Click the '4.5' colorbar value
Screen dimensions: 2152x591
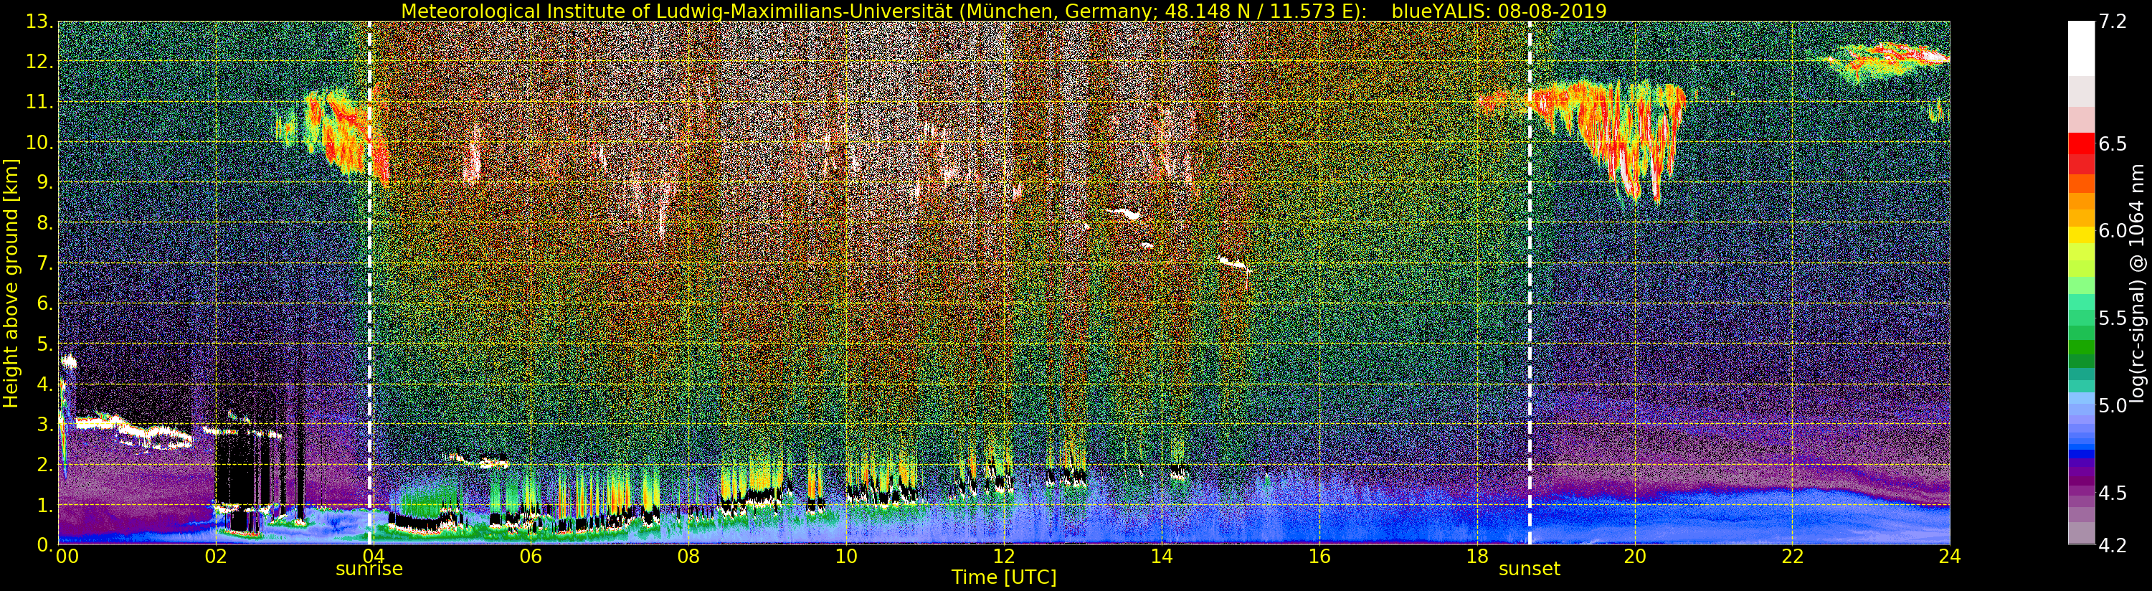[x=2113, y=492]
